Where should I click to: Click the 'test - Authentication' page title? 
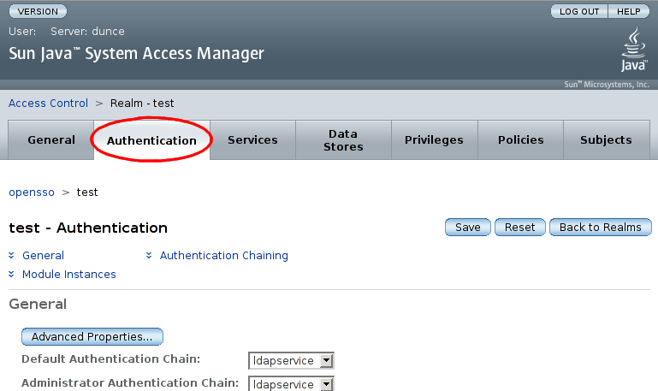click(x=88, y=228)
